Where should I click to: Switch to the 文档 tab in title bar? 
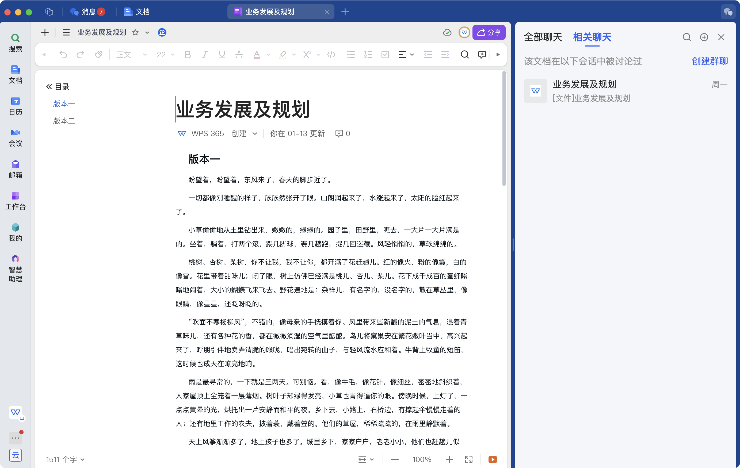coord(137,12)
